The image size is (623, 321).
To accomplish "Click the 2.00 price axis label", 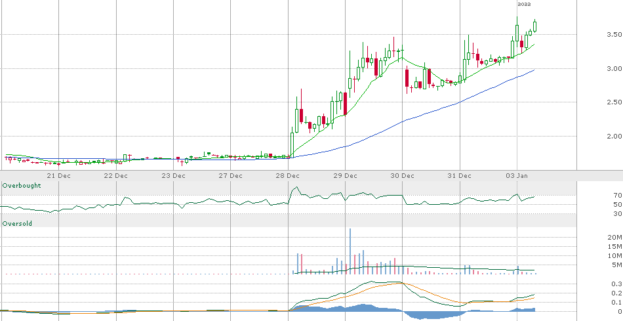I will (x=614, y=136).
